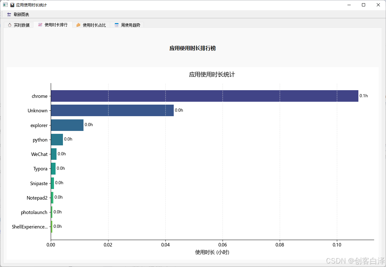The height and width of the screenshot is (267, 386).
Task: Open the 实时数据 tab
Action: point(19,25)
